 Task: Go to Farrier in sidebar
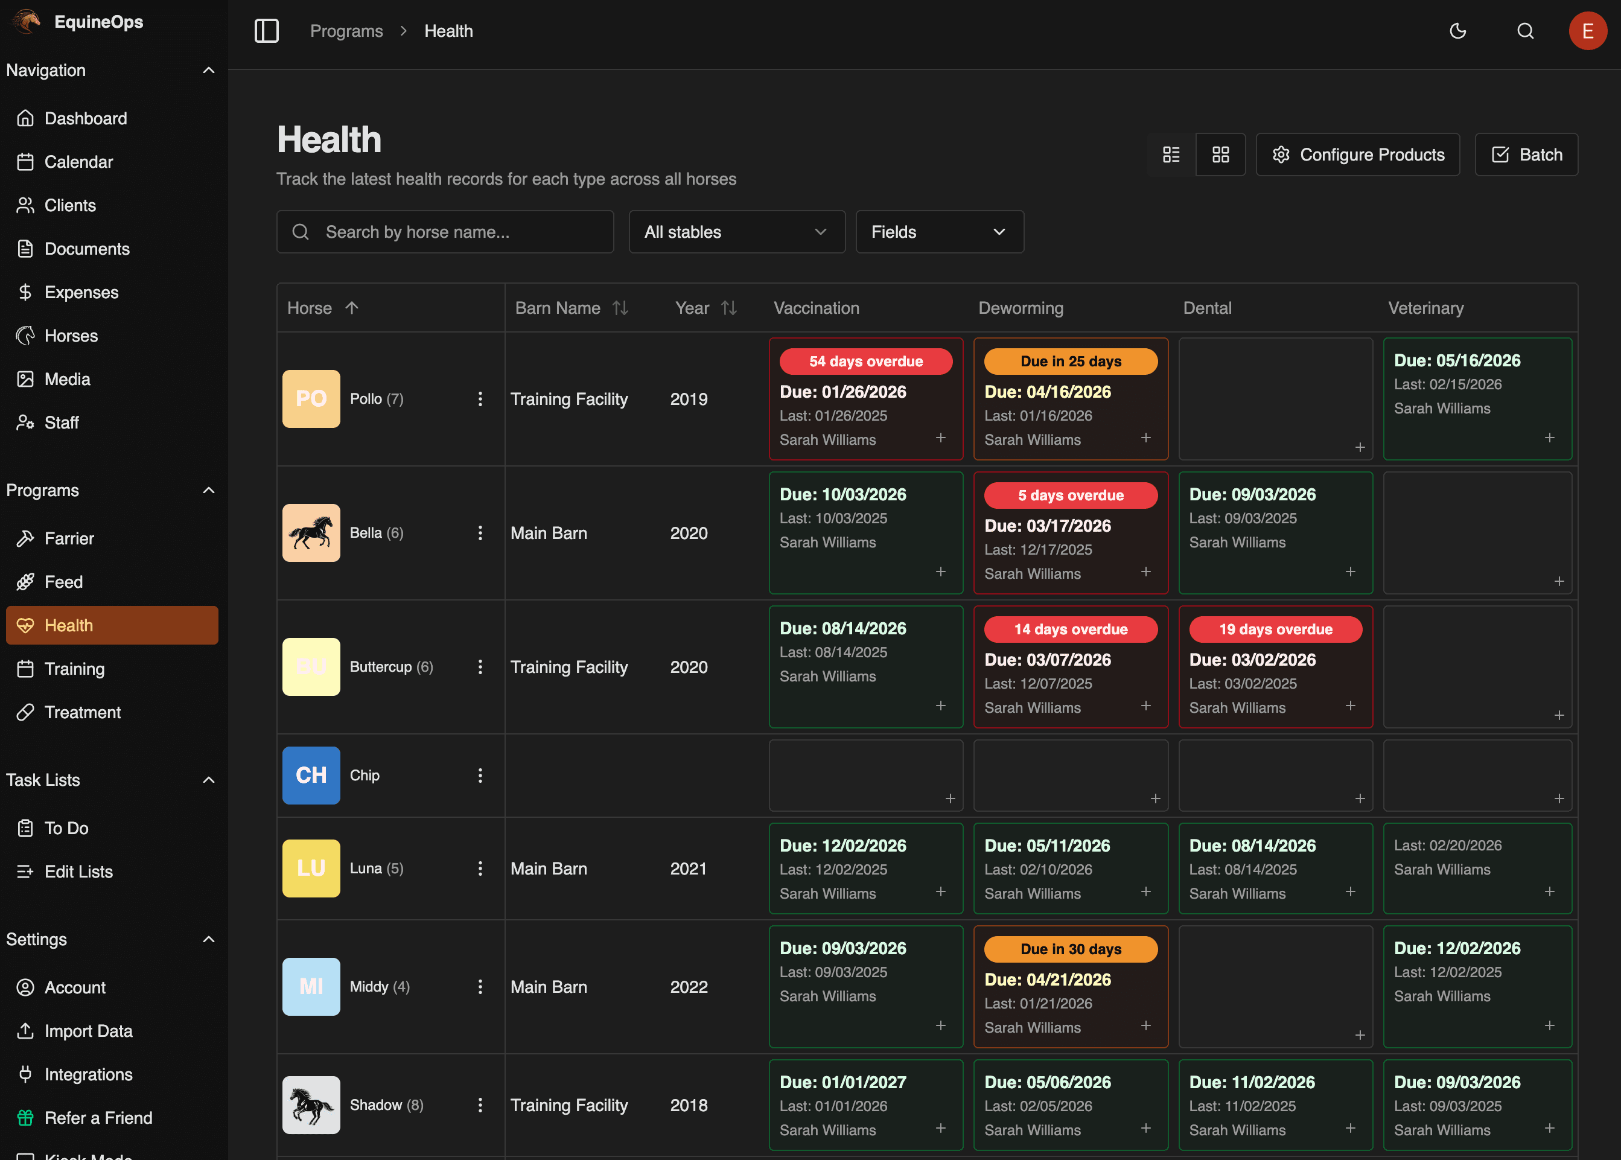[x=69, y=538]
